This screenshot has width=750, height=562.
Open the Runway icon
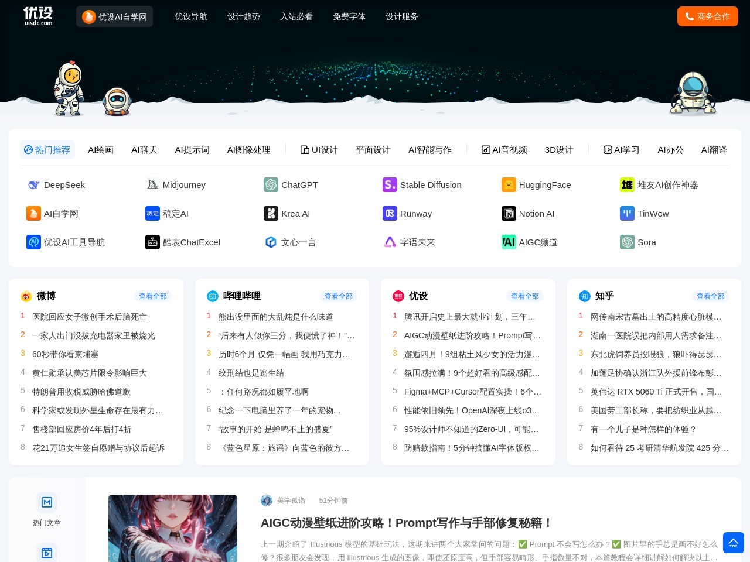[390, 214]
